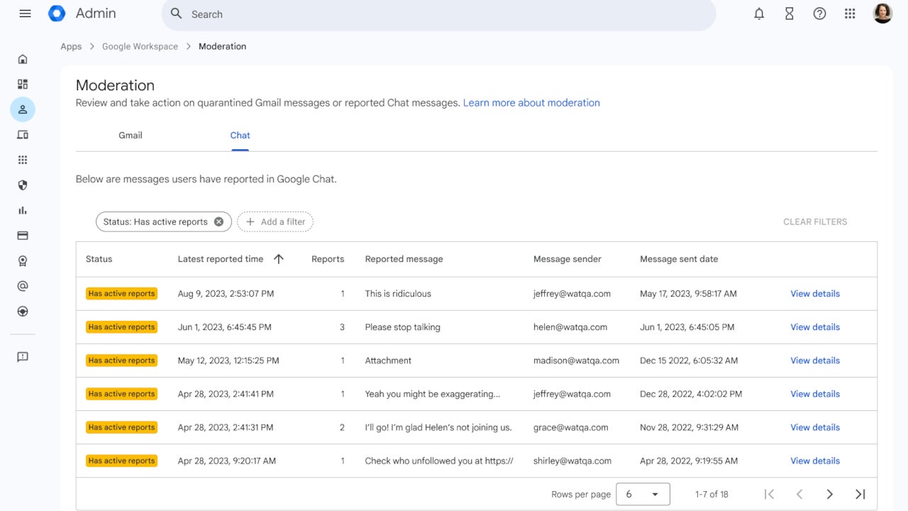Screen dimensions: 908x511
Task: Open Reporting bar chart icon in sidebar
Action: coord(23,210)
